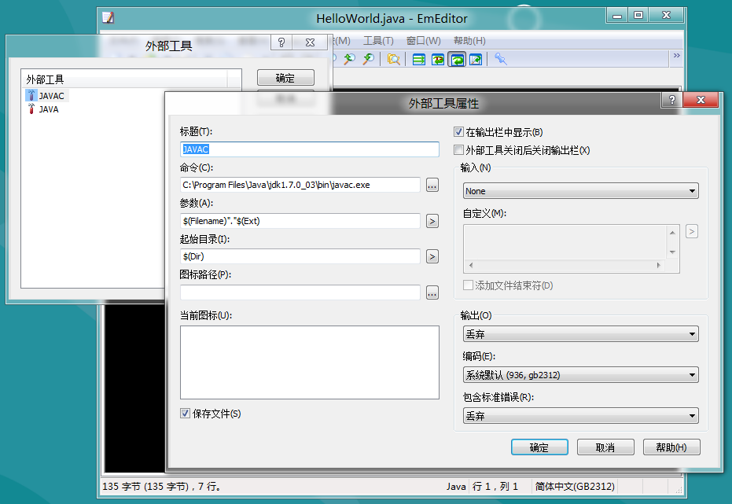Click the 确定 button in the properties dialog
This screenshot has height=504, width=732.
click(539, 447)
